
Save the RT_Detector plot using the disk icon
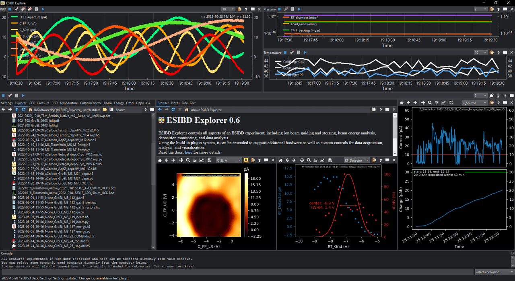330,160
